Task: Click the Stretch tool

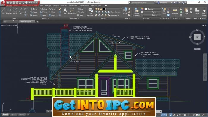Action: point(34,15)
